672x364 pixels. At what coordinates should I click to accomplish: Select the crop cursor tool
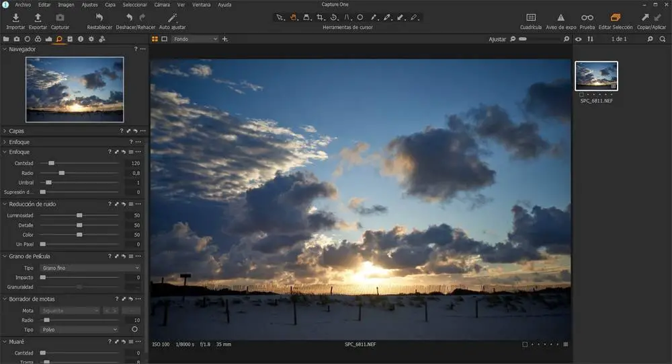(x=320, y=17)
